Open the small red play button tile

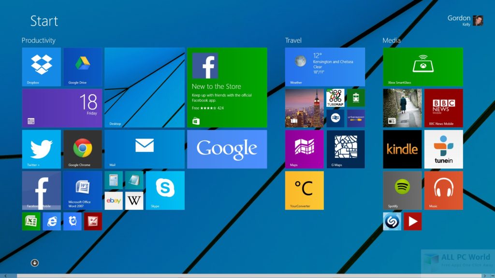(413, 221)
